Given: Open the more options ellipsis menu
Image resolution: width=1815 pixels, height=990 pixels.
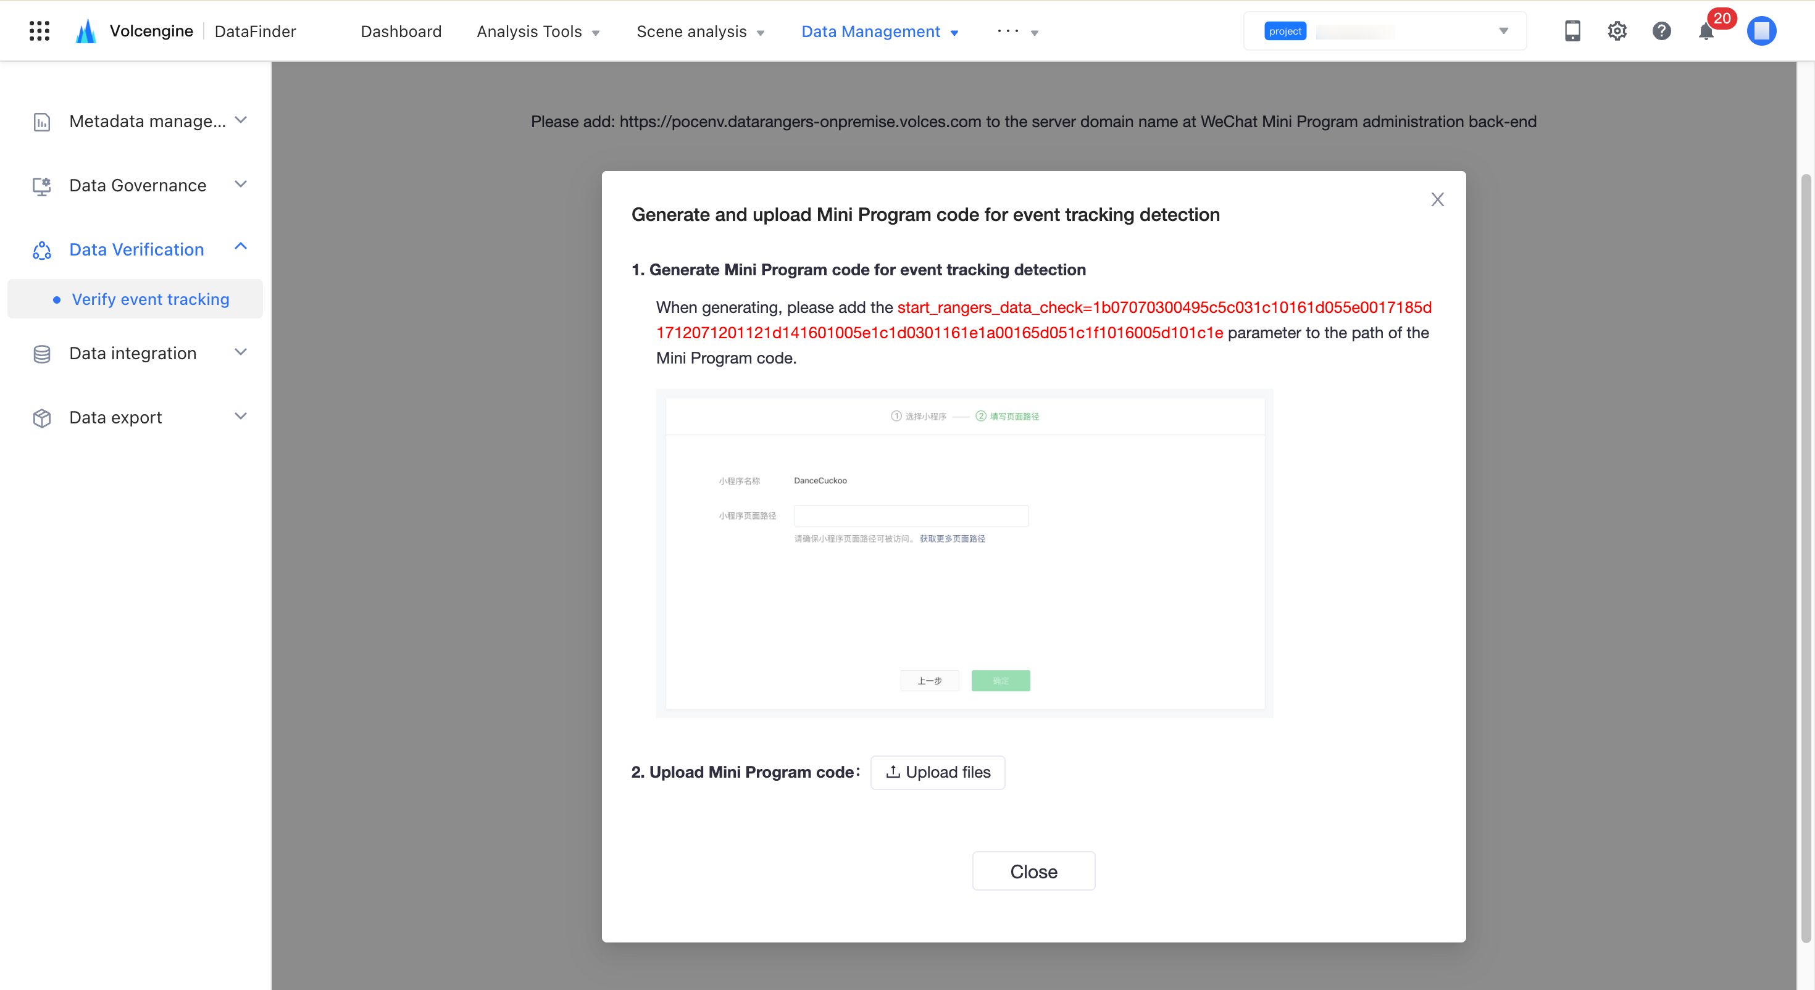Looking at the screenshot, I should (1017, 31).
